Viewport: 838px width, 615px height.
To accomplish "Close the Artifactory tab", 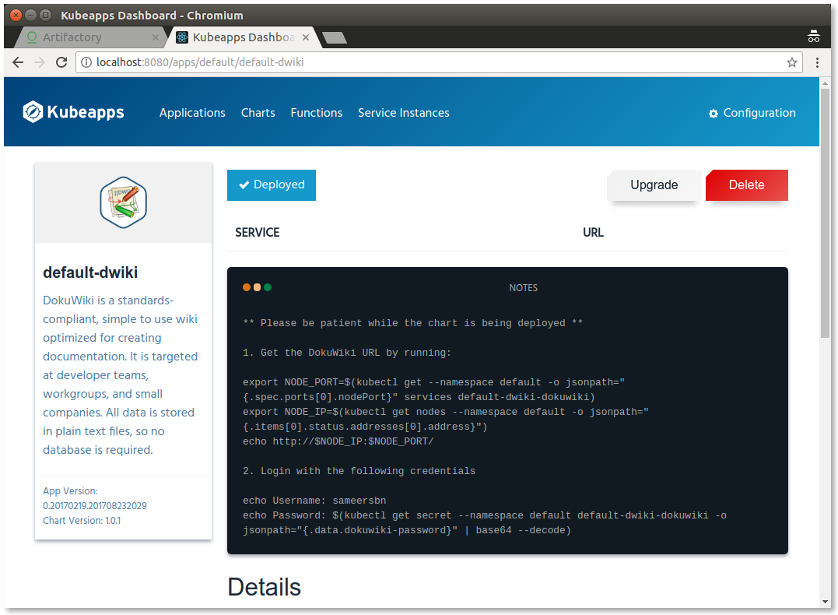I will click(156, 37).
